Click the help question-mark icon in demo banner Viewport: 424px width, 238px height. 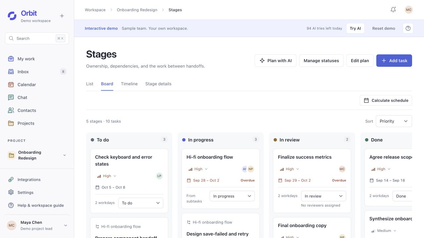[x=408, y=28]
